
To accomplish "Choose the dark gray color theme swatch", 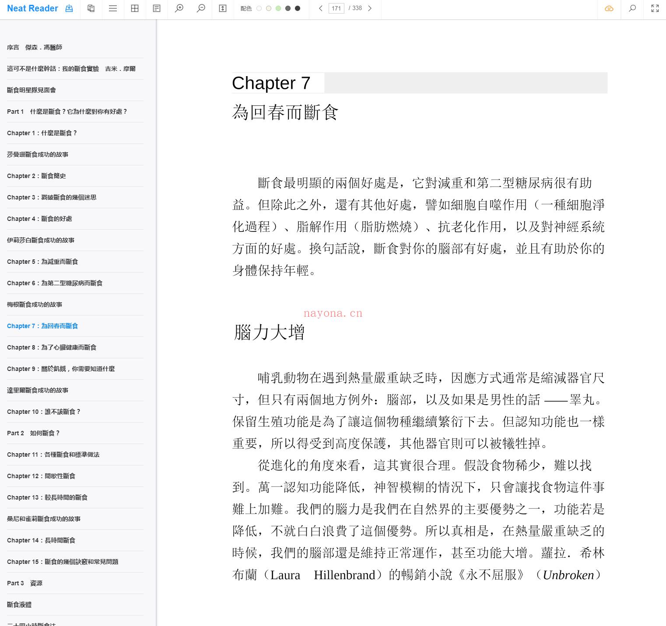I will [288, 8].
